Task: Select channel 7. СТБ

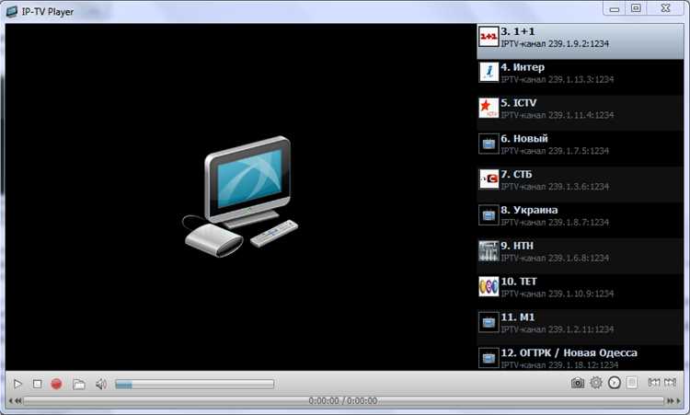Action: [581, 184]
